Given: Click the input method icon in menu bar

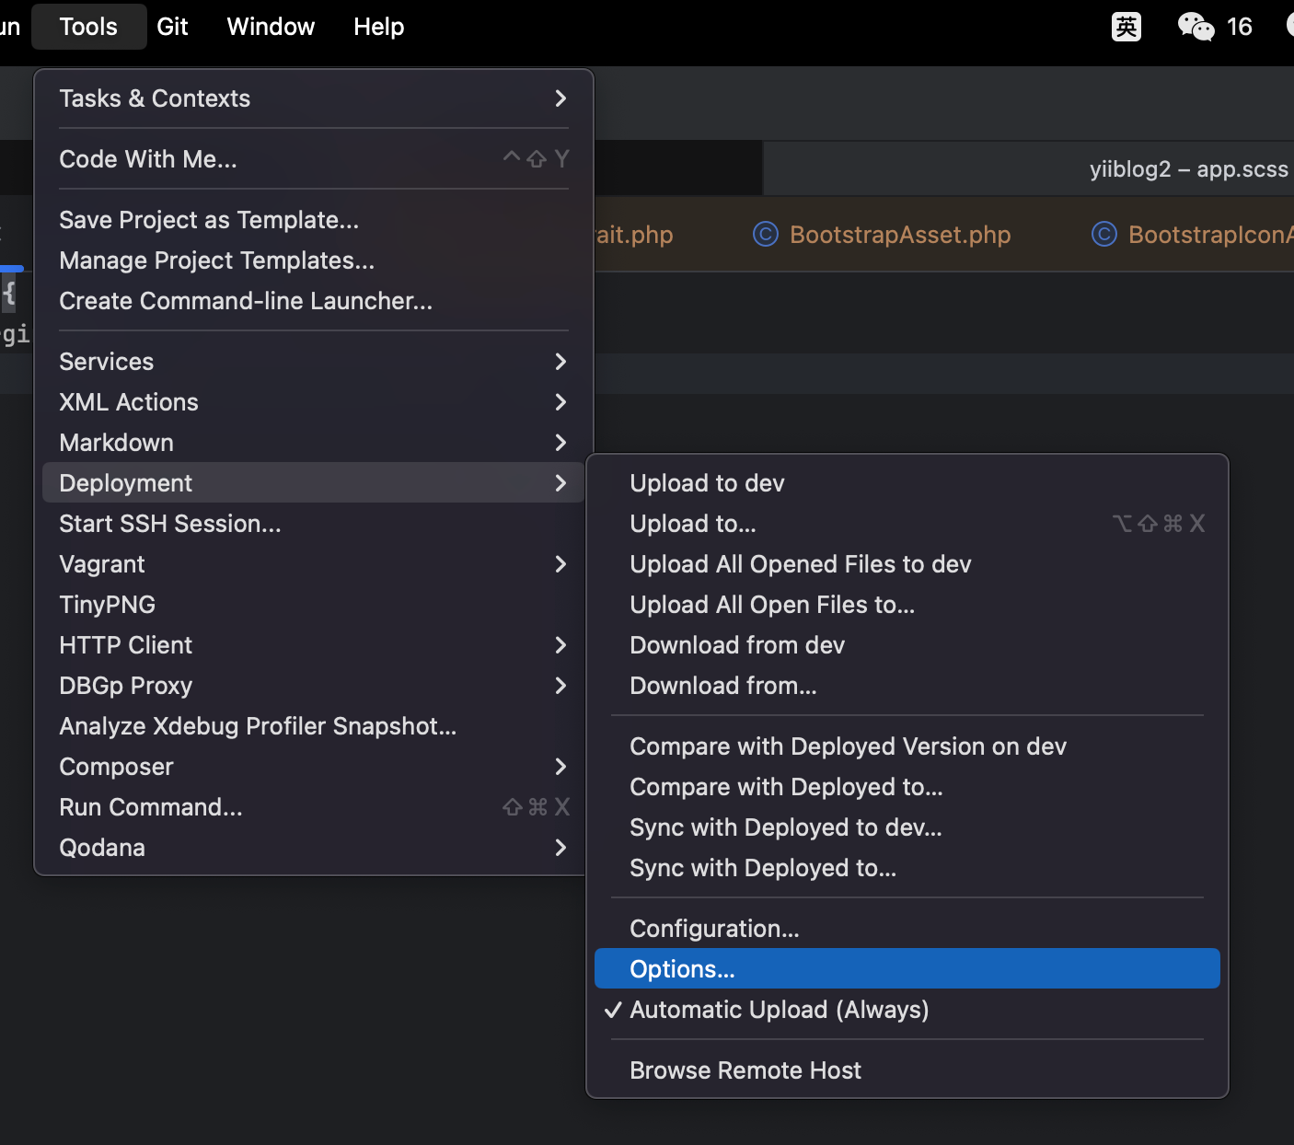Looking at the screenshot, I should click(1126, 27).
